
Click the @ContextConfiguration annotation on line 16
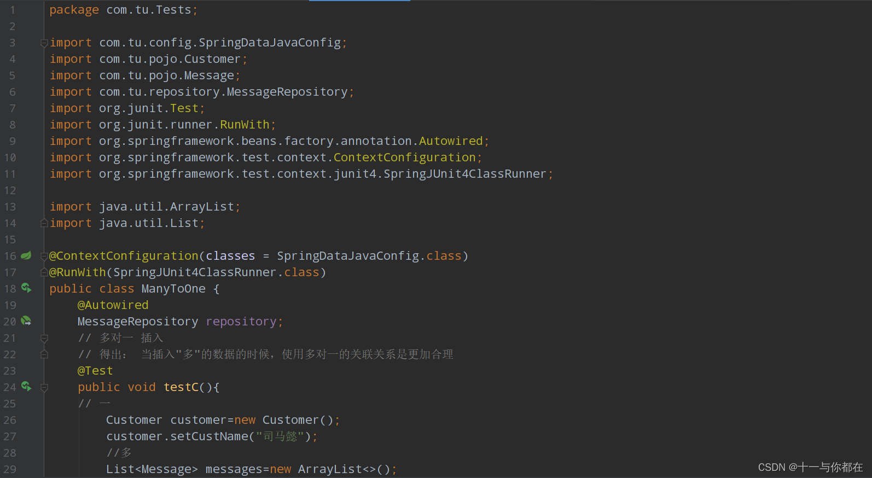pos(124,256)
